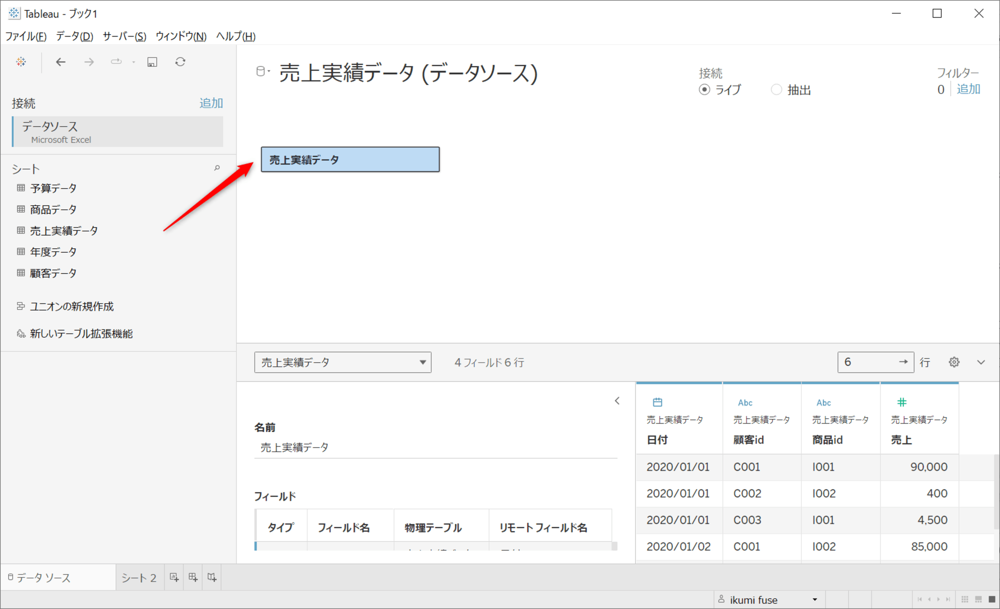Select the 年度データ sheet
This screenshot has width=1000, height=609.
coord(53,251)
